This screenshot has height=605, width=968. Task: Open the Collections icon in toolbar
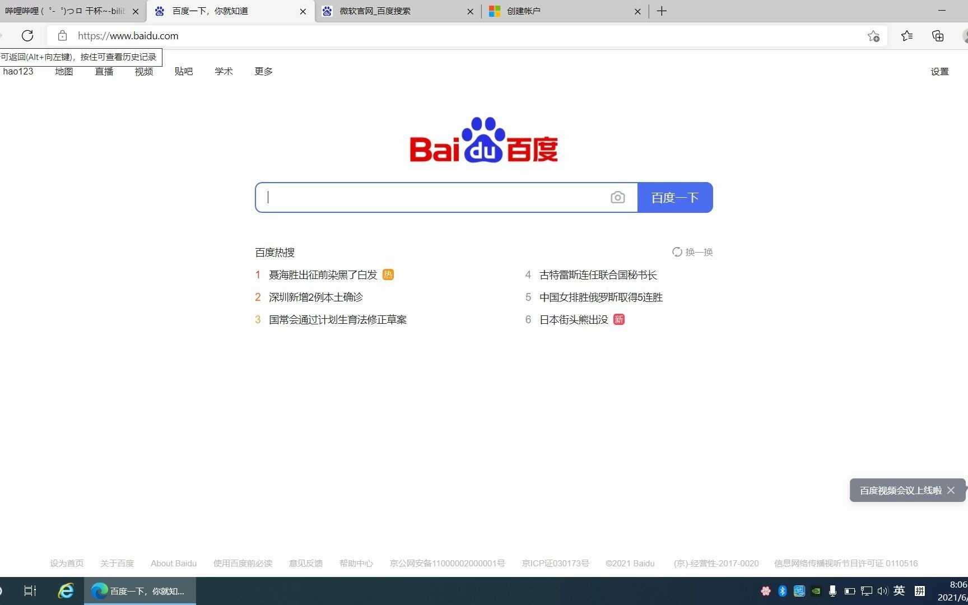pyautogui.click(x=938, y=36)
